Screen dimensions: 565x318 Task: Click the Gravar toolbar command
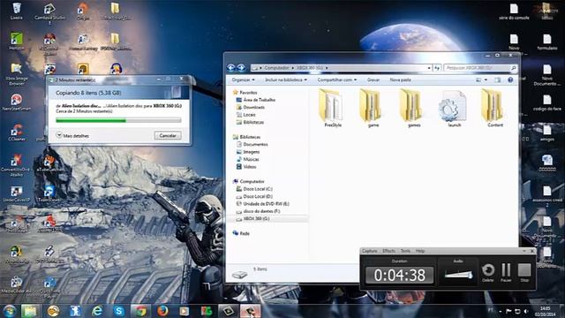pyautogui.click(x=373, y=79)
